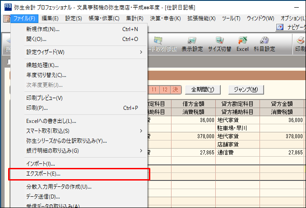Minimize the 弥生会計 window
This screenshot has width=306, height=208.
pyautogui.click(x=297, y=7)
